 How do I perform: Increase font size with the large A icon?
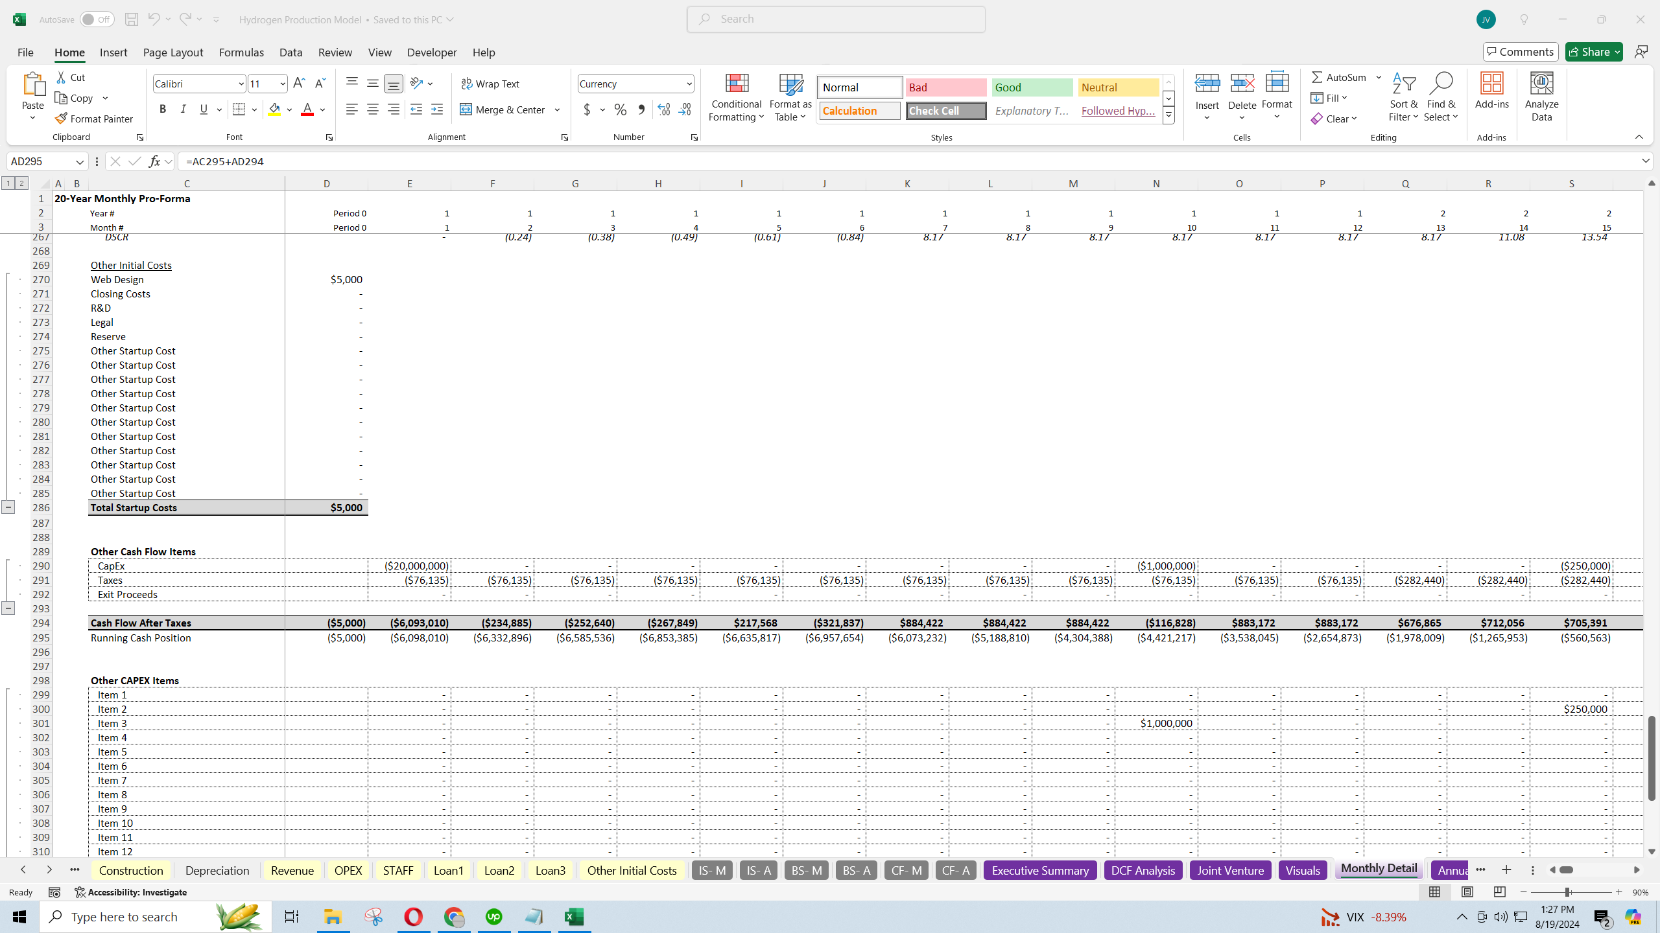299,83
